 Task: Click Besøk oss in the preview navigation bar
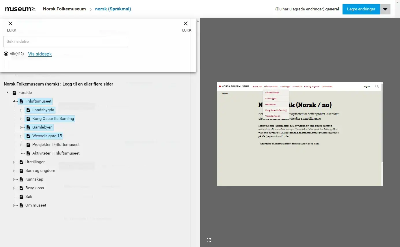point(257,86)
